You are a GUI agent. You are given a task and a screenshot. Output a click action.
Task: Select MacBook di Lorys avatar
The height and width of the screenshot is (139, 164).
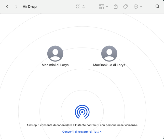(109, 54)
